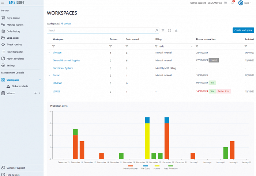Click the Behavior Blocker legend swatch
Image resolution: width=256 pixels, height=176 pixels.
coord(131,166)
